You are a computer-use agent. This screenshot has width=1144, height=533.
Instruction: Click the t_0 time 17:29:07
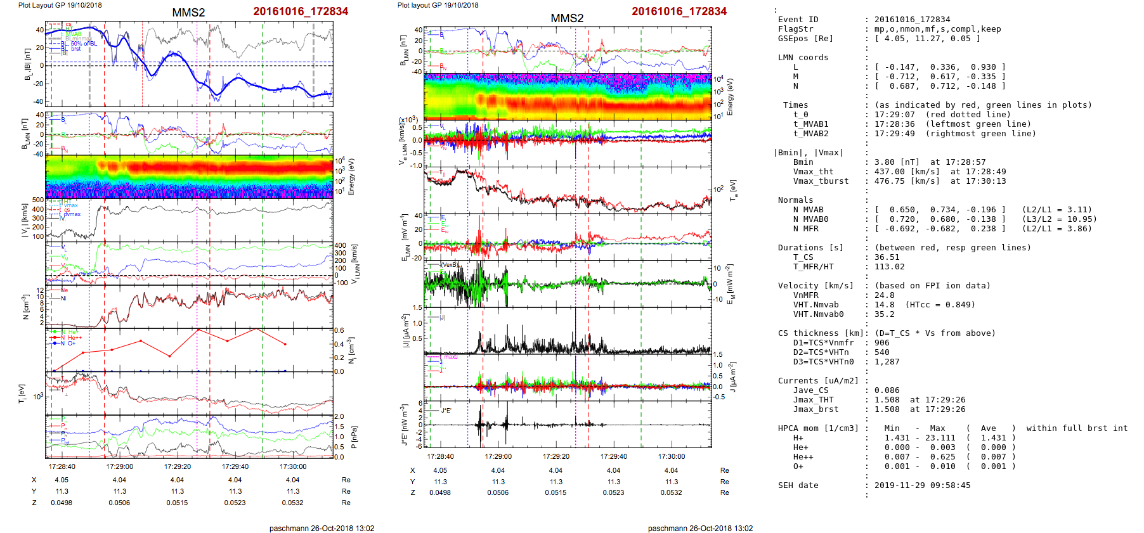click(x=894, y=115)
